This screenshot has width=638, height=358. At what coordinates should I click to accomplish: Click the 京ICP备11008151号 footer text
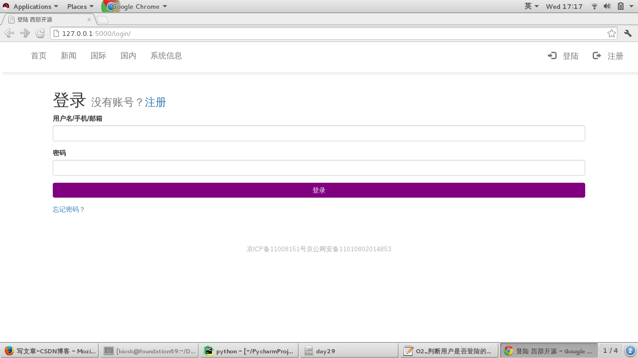(x=276, y=249)
